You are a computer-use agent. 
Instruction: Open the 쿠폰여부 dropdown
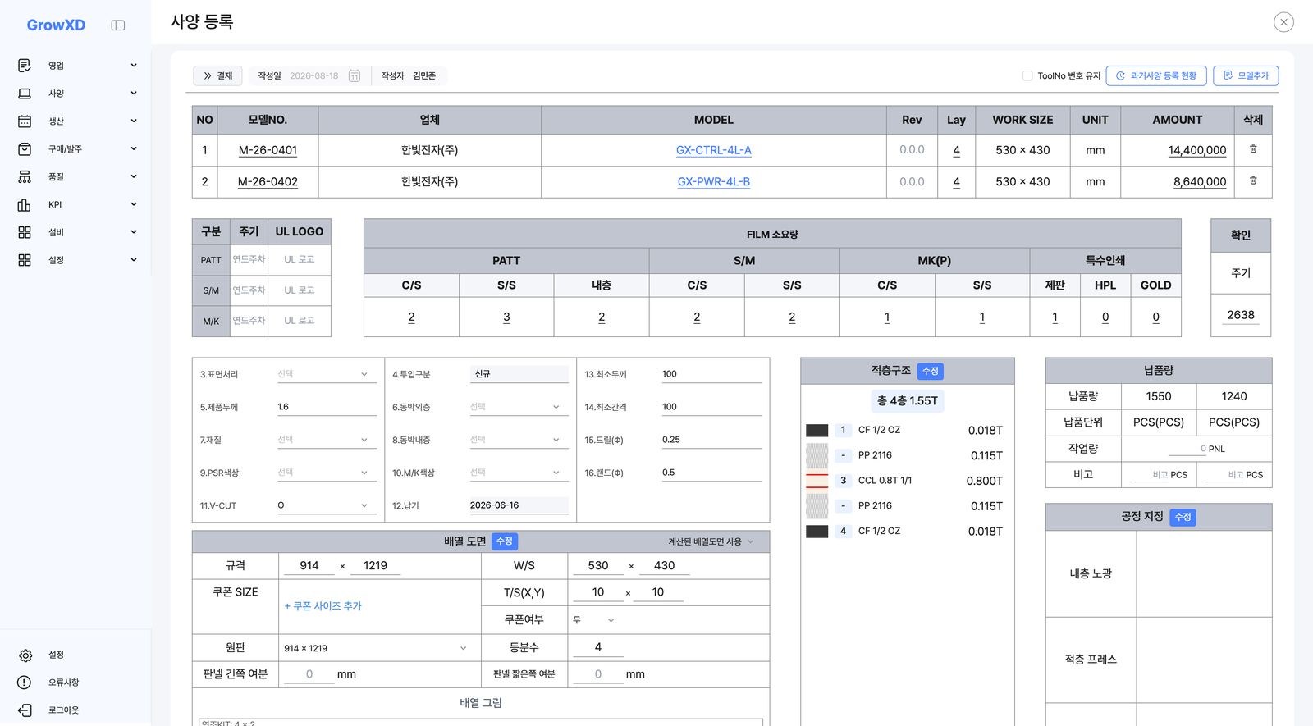click(x=594, y=620)
